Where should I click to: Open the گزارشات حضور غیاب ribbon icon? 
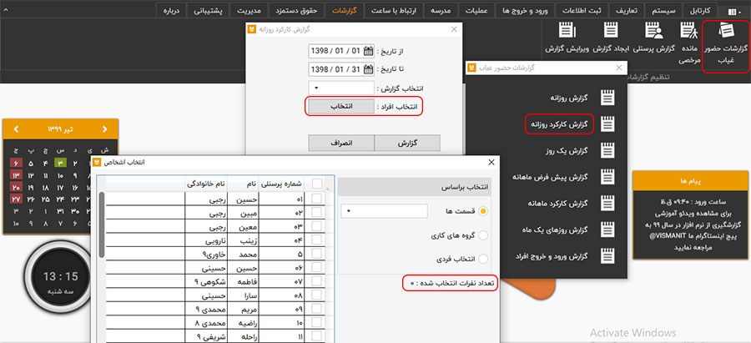click(x=726, y=47)
